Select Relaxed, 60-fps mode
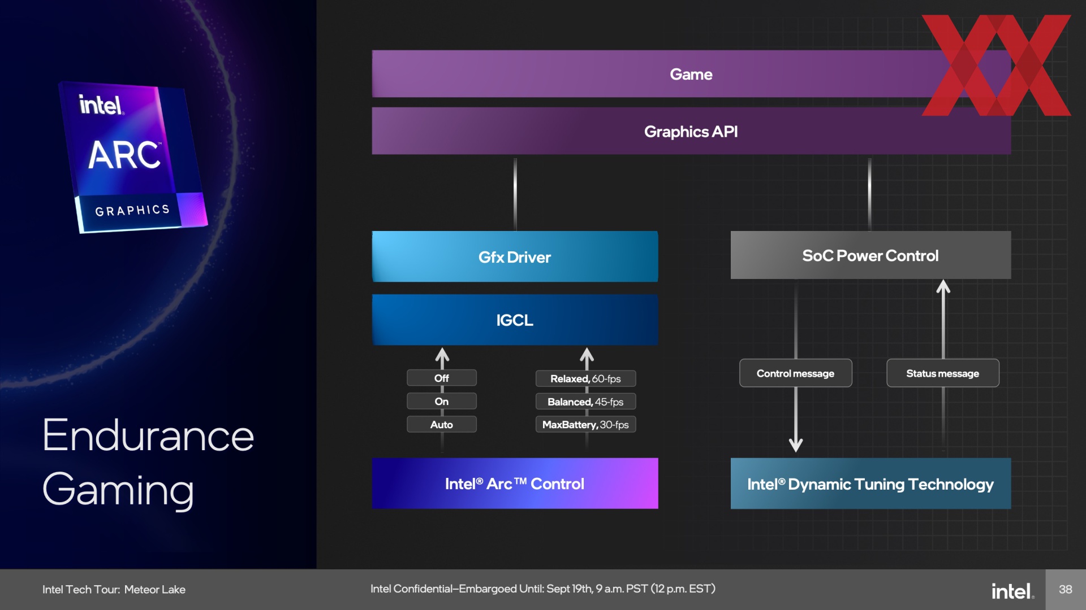This screenshot has height=610, width=1086. pyautogui.click(x=585, y=378)
